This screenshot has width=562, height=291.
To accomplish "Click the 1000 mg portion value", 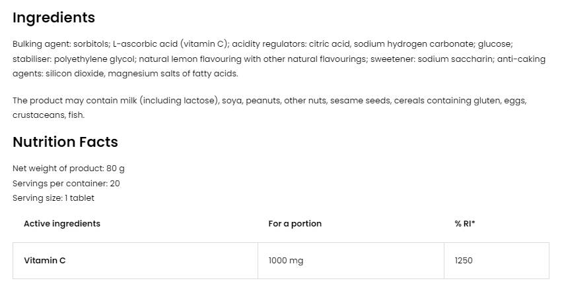I will [x=285, y=261].
